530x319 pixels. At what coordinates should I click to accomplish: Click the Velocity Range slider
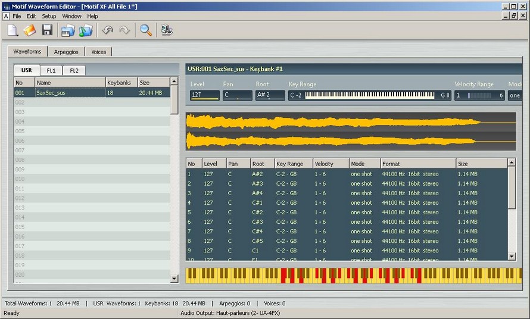479,95
